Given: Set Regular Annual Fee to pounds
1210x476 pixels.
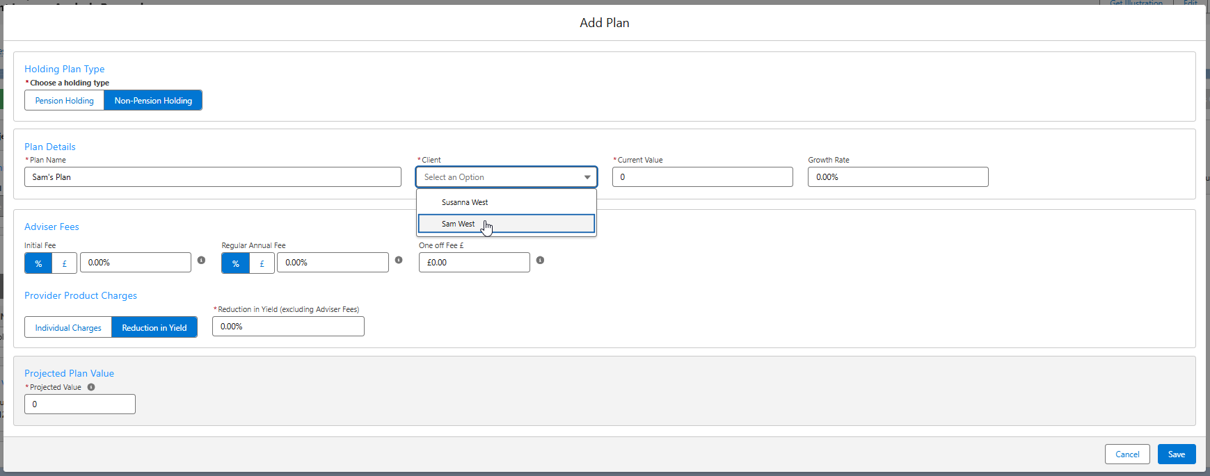Looking at the screenshot, I should 262,263.
